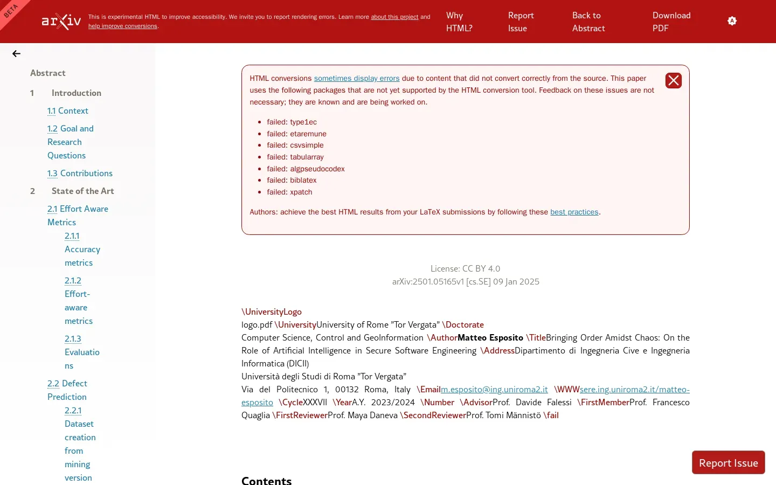Go to 1.3 Contributions section
The width and height of the screenshot is (776, 485).
pyautogui.click(x=80, y=173)
